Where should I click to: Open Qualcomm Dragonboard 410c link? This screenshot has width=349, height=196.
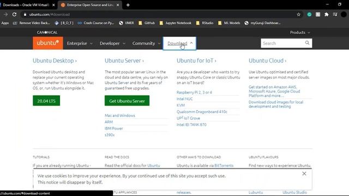click(202, 112)
